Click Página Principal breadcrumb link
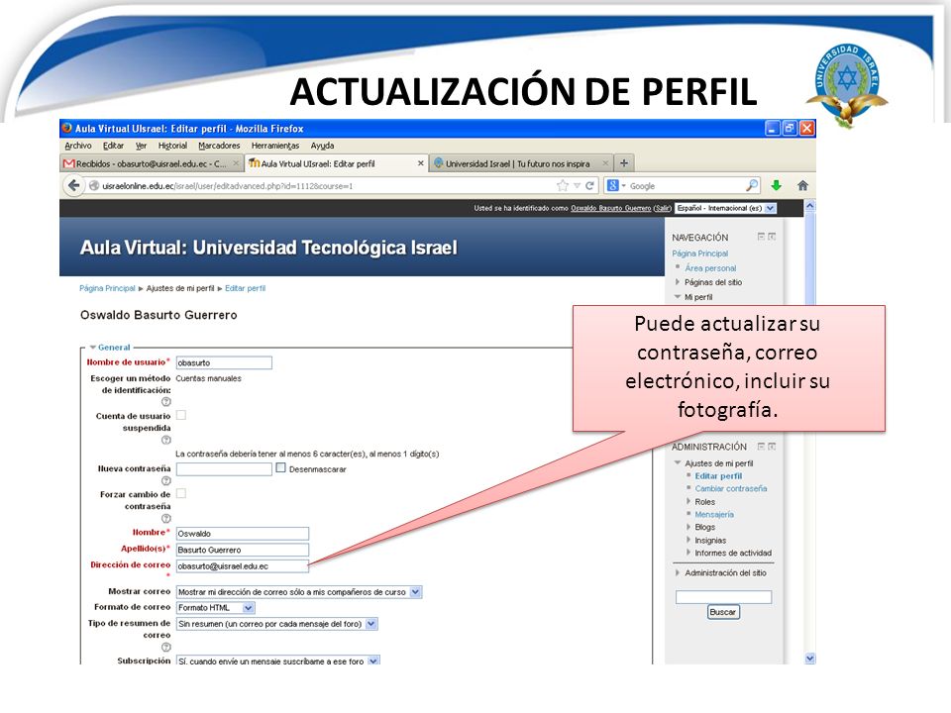951x713 pixels. pyautogui.click(x=107, y=288)
